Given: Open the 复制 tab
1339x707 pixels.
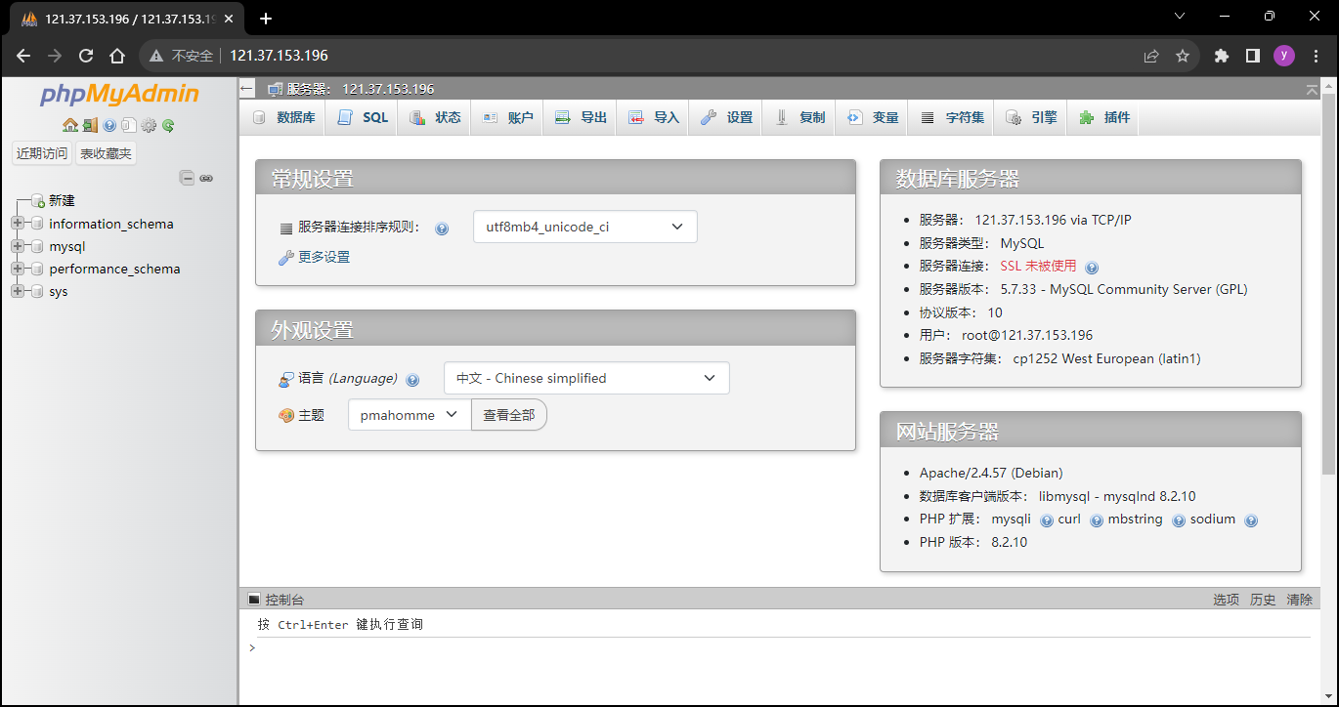Looking at the screenshot, I should point(800,117).
